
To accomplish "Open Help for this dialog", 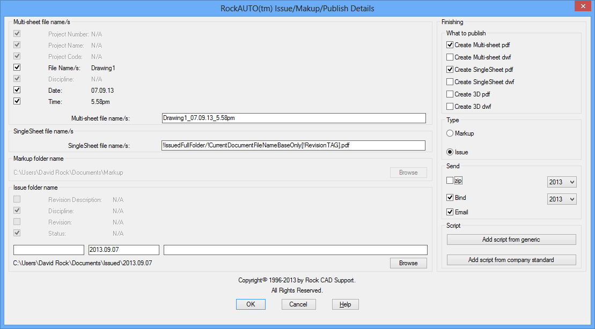I will point(346,304).
